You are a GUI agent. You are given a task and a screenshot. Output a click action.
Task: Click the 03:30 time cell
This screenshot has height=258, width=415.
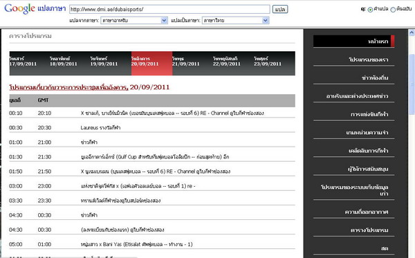[16, 201]
